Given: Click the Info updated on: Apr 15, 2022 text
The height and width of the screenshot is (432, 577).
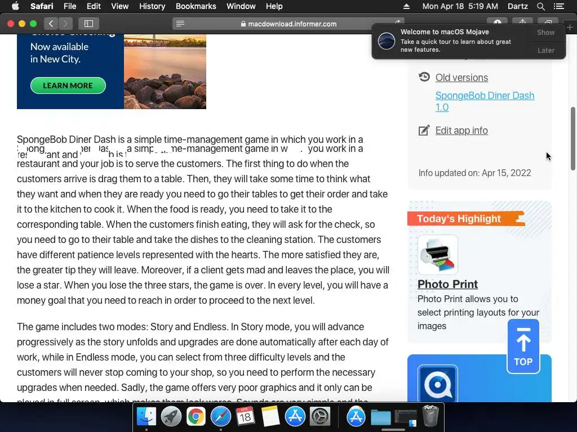Looking at the screenshot, I should coord(474,173).
